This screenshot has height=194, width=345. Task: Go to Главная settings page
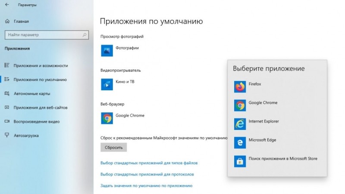(21, 21)
